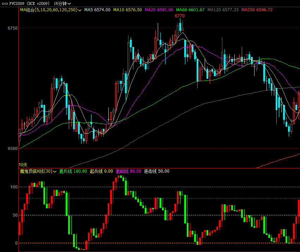Viewport: 300px width, 252px height.
Task: Click the MA20 6591.00 value label
Action: coord(159,10)
